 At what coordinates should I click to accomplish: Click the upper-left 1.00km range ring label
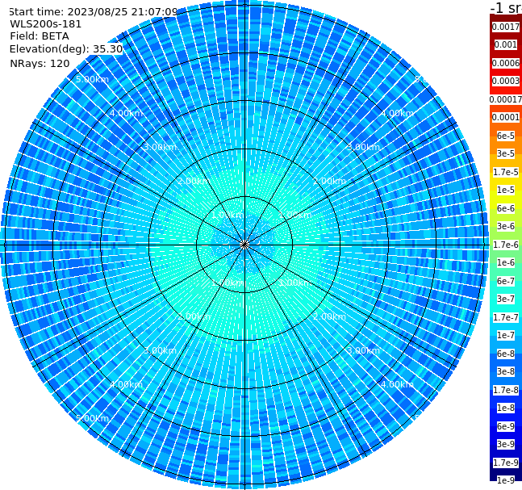[228, 215]
